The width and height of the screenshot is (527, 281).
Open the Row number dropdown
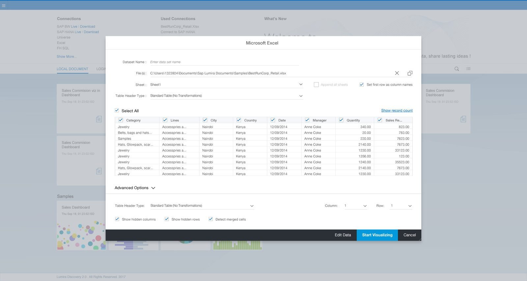[401, 206]
